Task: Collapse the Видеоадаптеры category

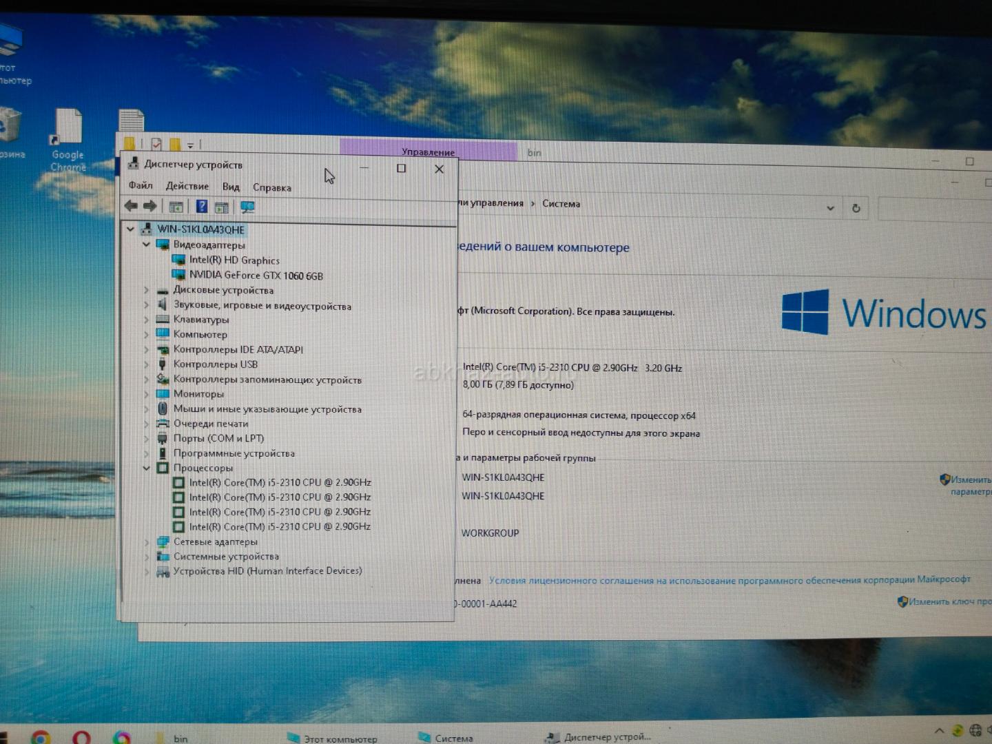Action: coord(146,245)
